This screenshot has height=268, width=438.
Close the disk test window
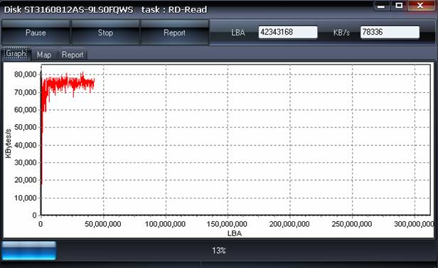(420, 5)
